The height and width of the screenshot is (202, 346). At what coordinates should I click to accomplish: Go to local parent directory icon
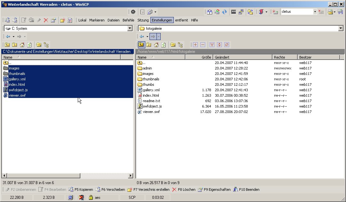coord(7,45)
